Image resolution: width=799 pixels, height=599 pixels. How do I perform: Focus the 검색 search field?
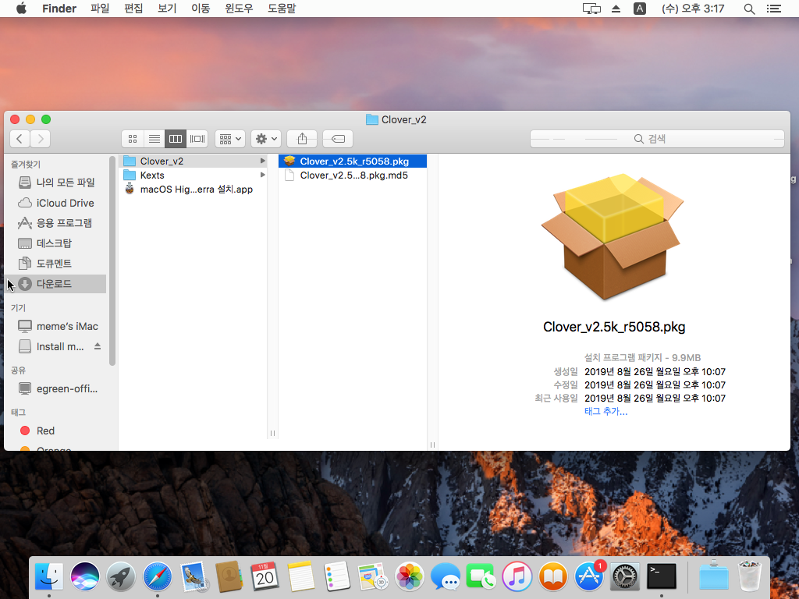(657, 139)
